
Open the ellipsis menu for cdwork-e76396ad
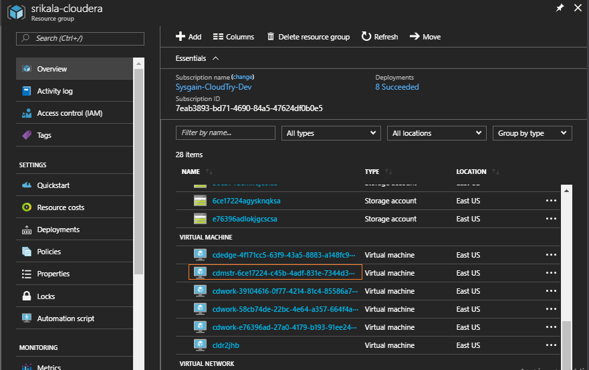551,327
